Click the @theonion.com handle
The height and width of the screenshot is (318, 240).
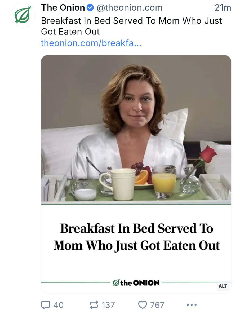point(130,8)
